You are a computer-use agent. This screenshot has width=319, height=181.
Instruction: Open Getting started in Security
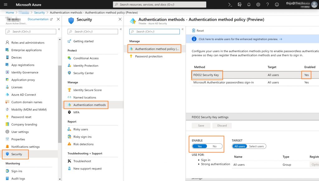pos(83,41)
